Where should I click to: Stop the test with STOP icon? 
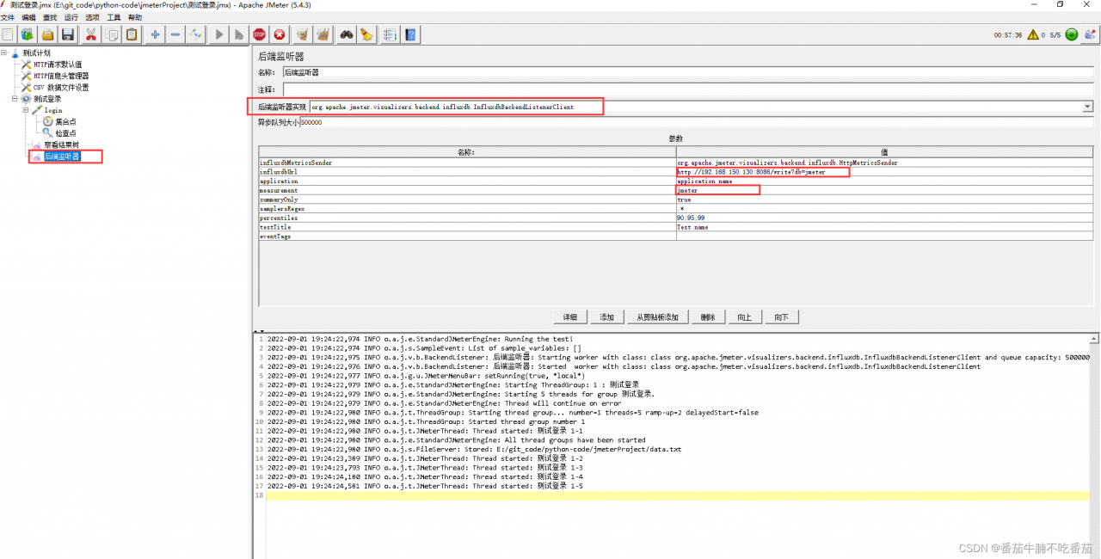click(259, 34)
